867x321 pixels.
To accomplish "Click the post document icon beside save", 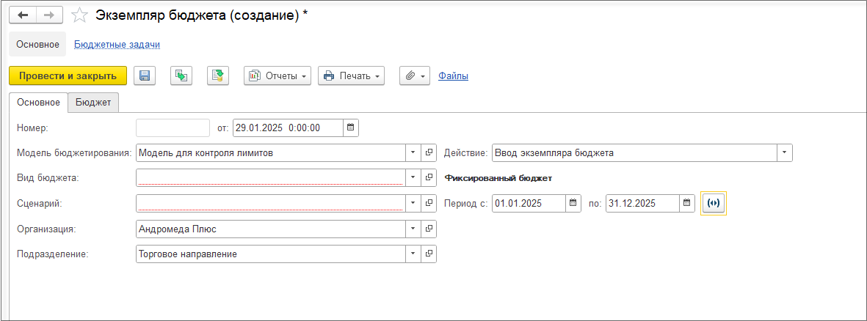I will point(181,75).
